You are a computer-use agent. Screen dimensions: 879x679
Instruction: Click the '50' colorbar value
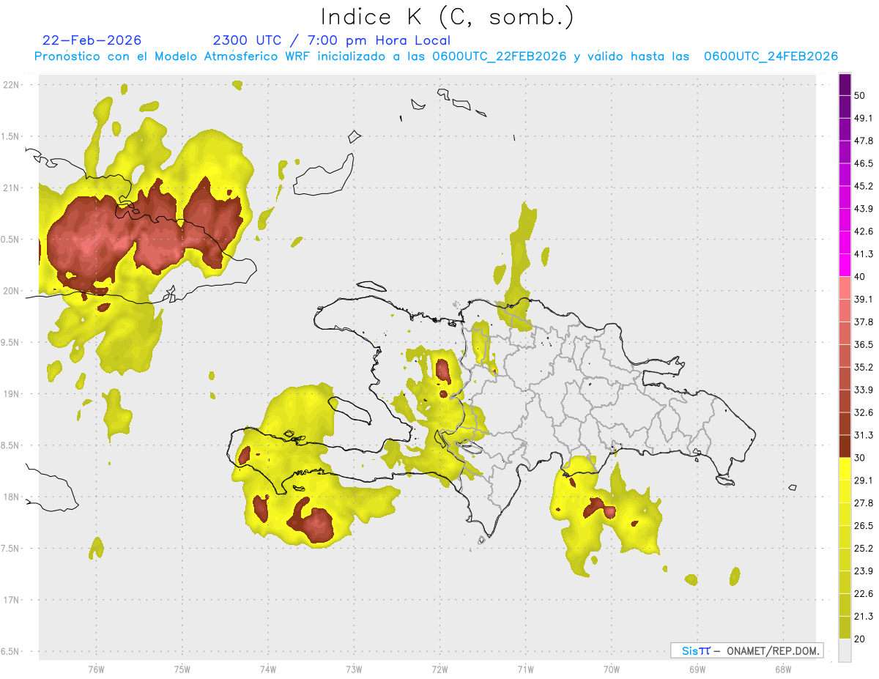(860, 96)
